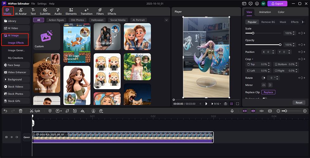
Task: Start voice recording with microphone icon
Action: pos(232,111)
